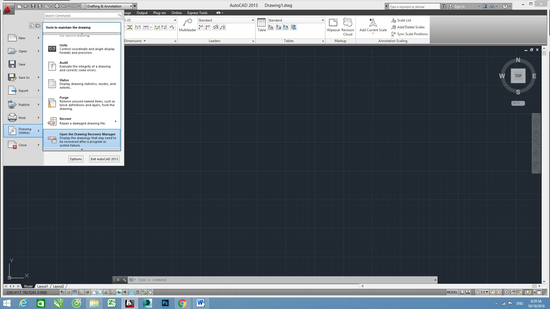Toggle Snap mode in the status bar

68,292
